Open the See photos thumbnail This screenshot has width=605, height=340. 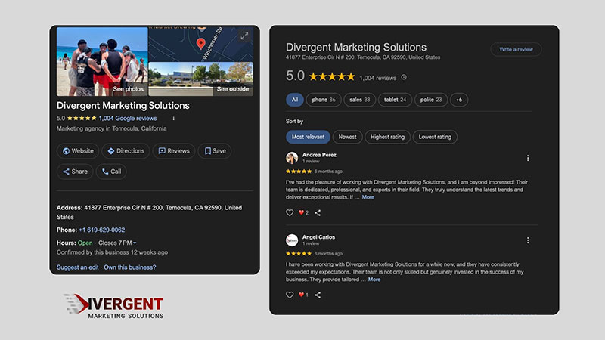click(x=102, y=60)
